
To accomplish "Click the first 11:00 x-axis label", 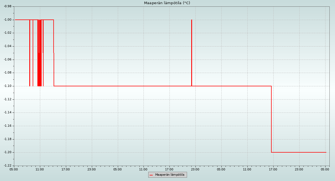I will coord(40,169).
